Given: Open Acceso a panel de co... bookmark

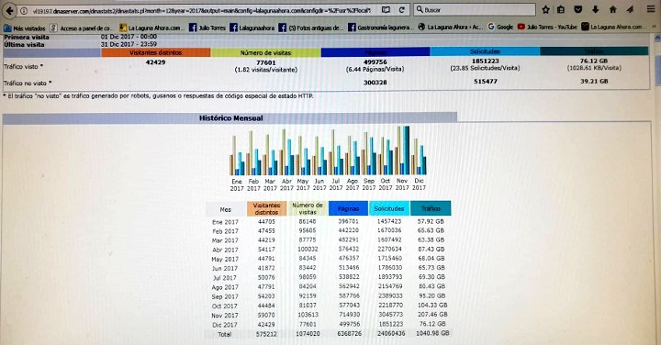Looking at the screenshot, I should coord(81,28).
